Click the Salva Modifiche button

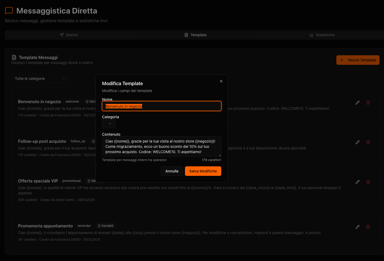point(203,171)
